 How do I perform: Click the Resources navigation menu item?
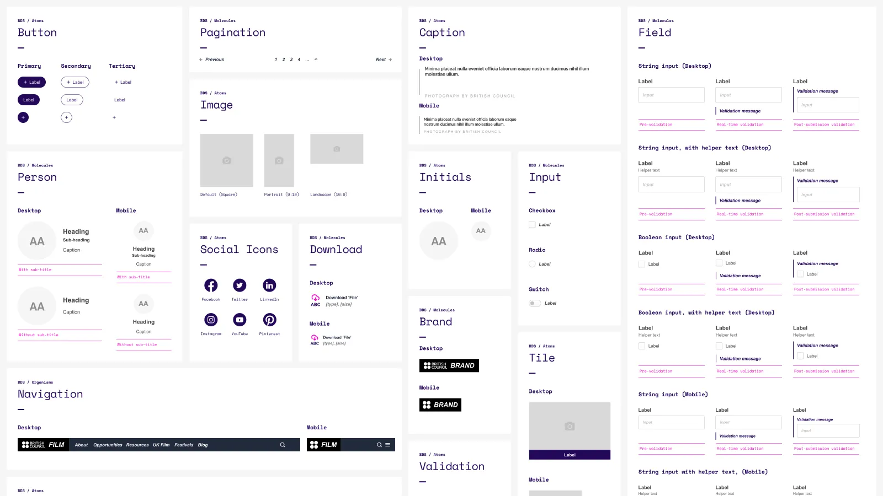[137, 445]
